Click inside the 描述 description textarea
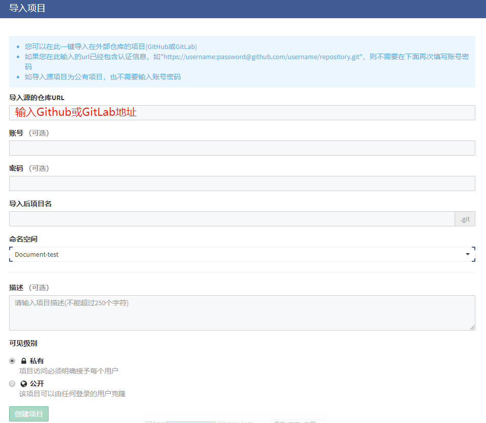Image resolution: width=486 pixels, height=423 pixels. coord(242,313)
